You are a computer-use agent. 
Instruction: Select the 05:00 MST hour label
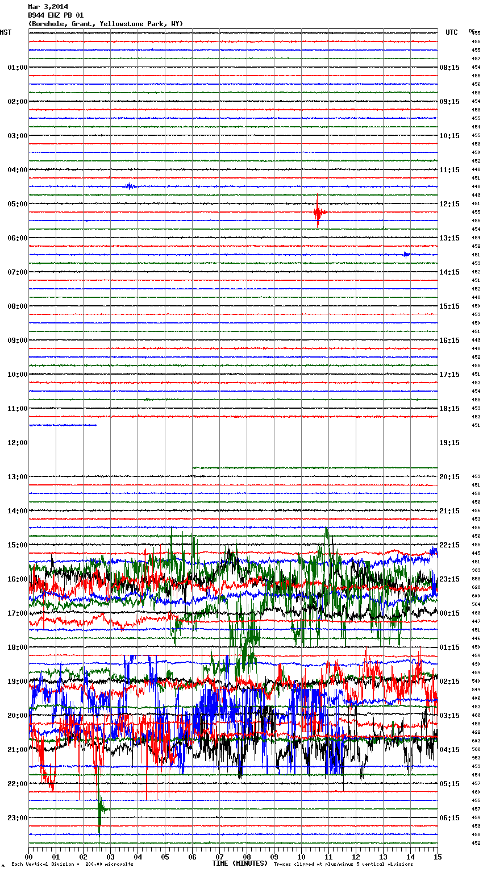(18, 204)
